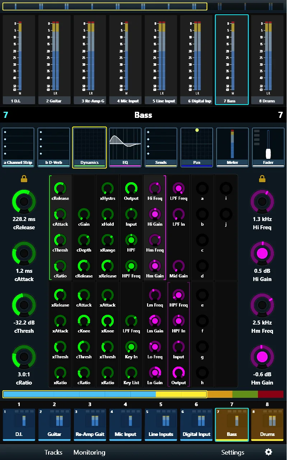Select the 2 Guitar meter strip
This screenshot has width=287, height=460.
(54, 60)
